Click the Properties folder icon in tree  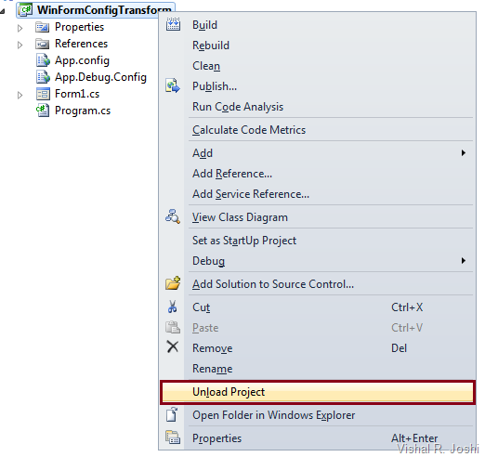click(x=42, y=27)
